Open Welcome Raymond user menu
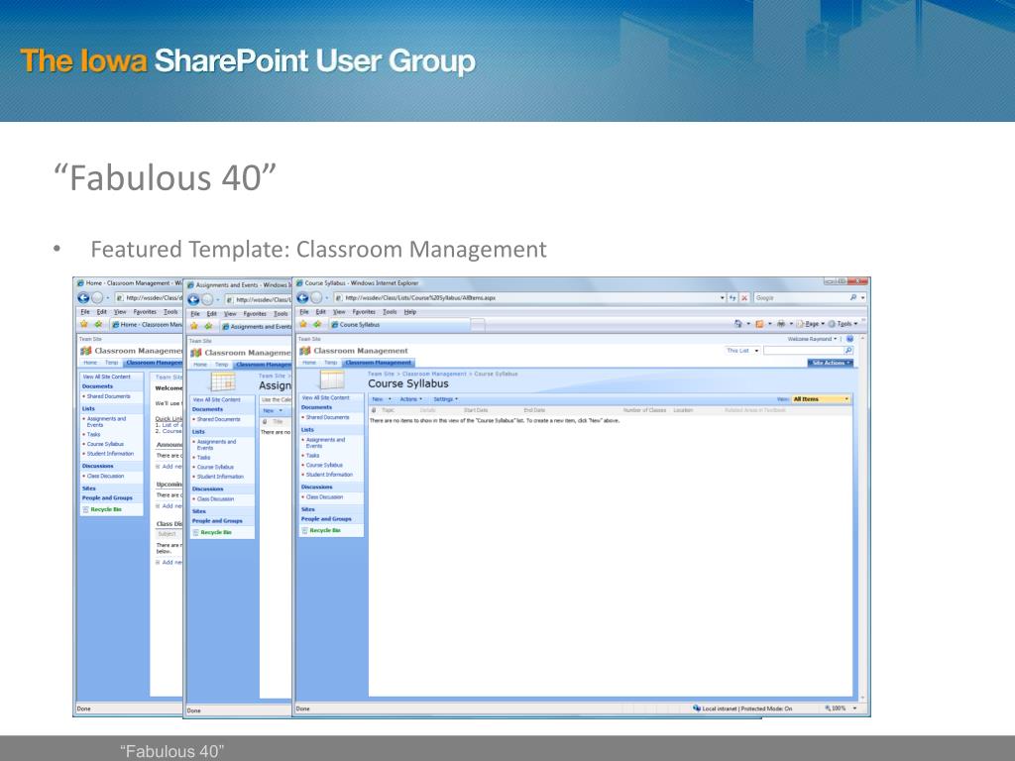 click(x=813, y=339)
